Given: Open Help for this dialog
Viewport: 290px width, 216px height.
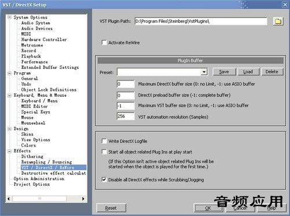Looking at the screenshot, I should pos(271,208).
